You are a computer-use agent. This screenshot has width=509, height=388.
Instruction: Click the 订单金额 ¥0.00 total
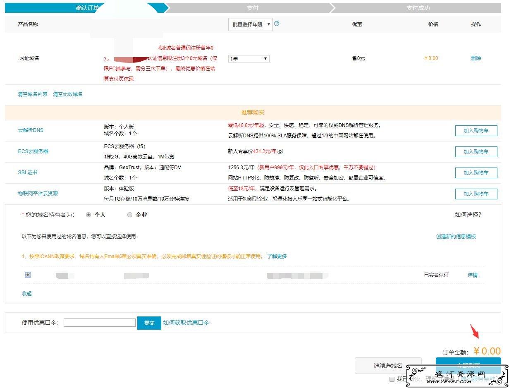(x=487, y=351)
